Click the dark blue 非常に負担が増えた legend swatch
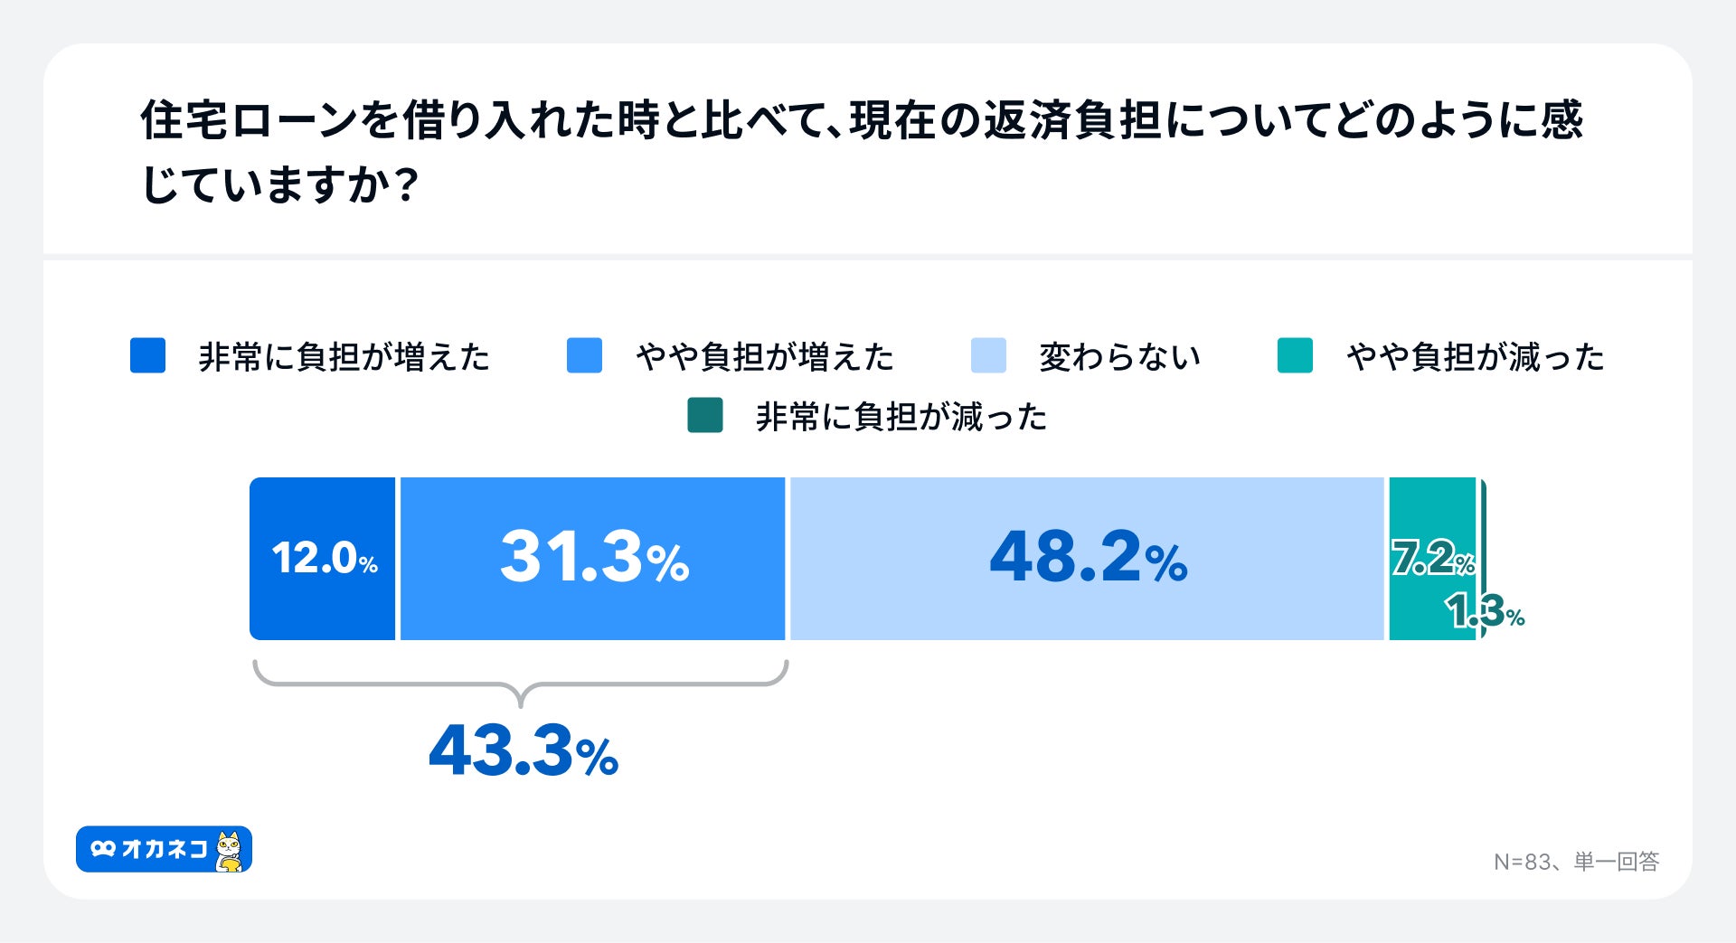Screen dimensions: 1736x943 pyautogui.click(x=148, y=355)
